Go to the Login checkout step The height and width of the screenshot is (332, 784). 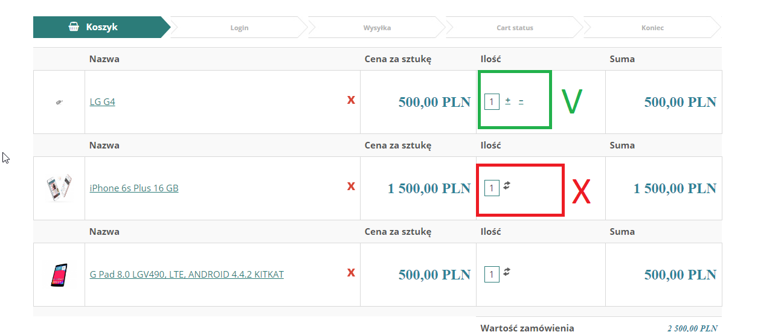pyautogui.click(x=239, y=28)
